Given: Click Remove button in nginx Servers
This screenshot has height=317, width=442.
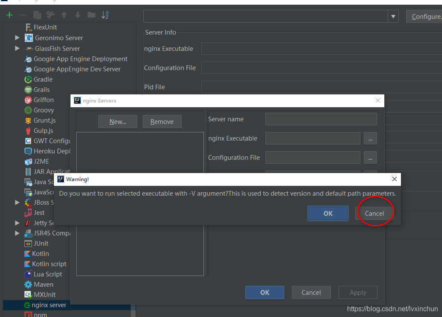Looking at the screenshot, I should point(162,121).
